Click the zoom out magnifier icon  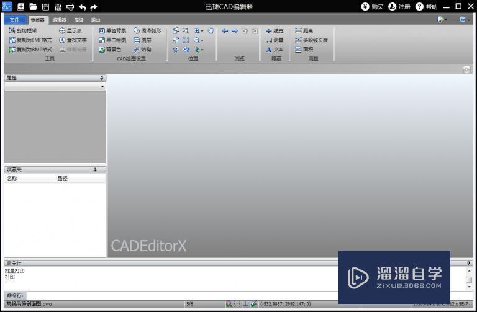(197, 40)
